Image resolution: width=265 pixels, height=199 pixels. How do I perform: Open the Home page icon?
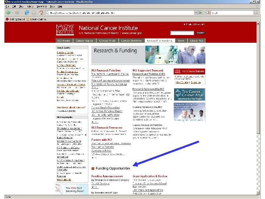click(41, 13)
